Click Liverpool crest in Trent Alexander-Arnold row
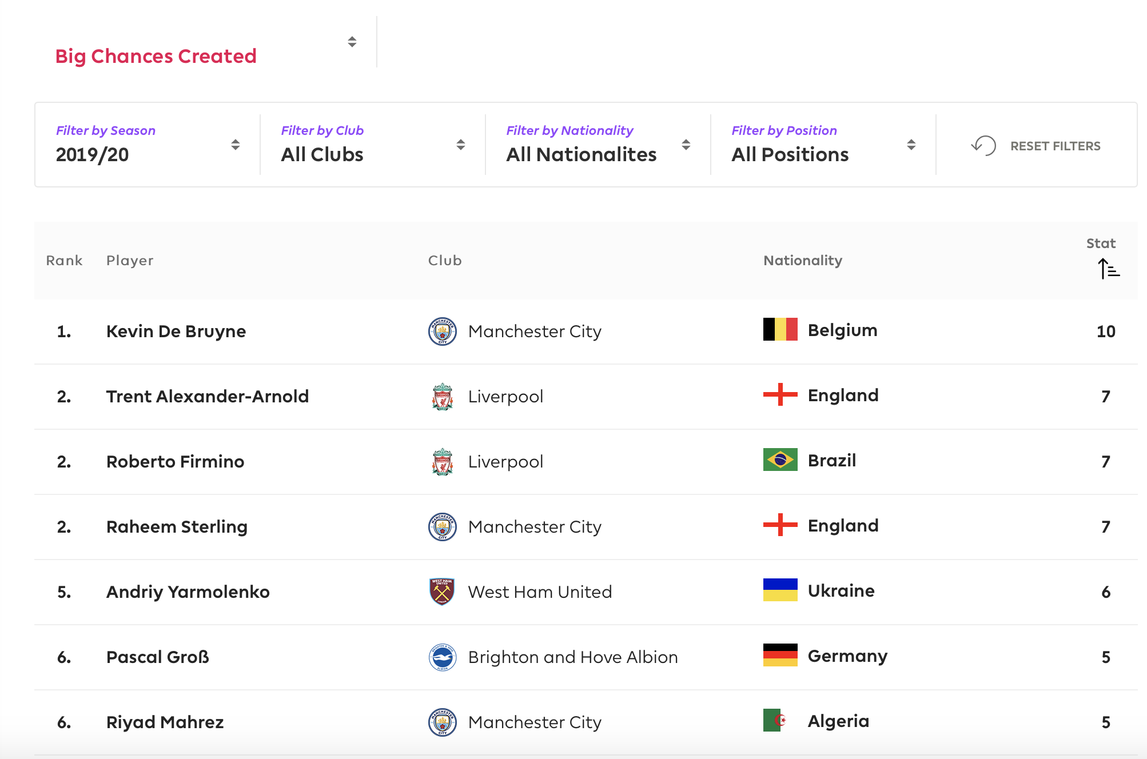The height and width of the screenshot is (759, 1147). pyautogui.click(x=443, y=397)
